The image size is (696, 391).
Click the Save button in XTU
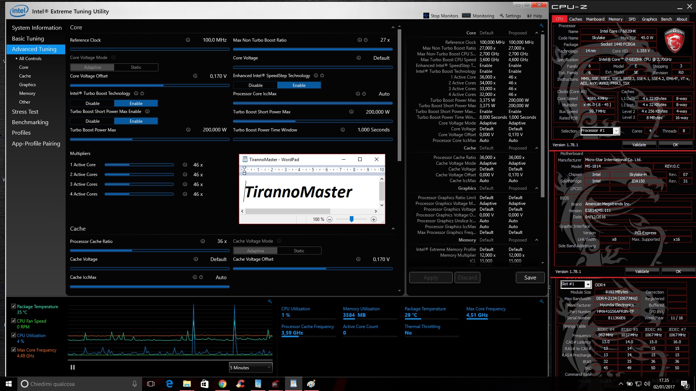click(x=530, y=278)
